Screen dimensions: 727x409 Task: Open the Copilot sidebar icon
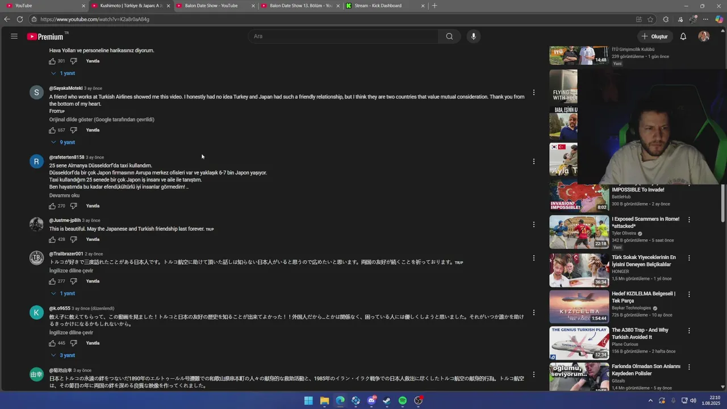click(719, 19)
